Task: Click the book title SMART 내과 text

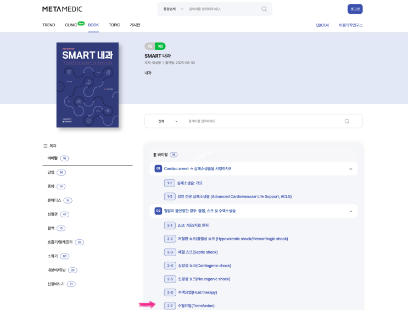Action: click(158, 56)
